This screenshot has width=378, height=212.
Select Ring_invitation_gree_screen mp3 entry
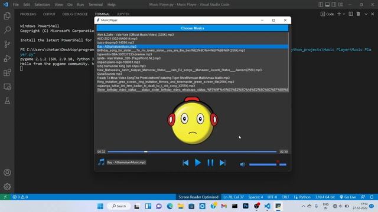(x=193, y=82)
